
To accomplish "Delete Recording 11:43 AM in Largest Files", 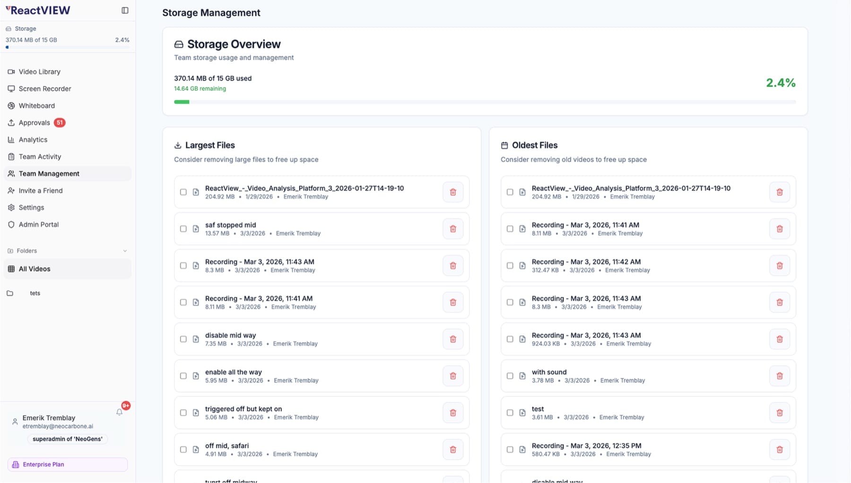I will 453,266.
